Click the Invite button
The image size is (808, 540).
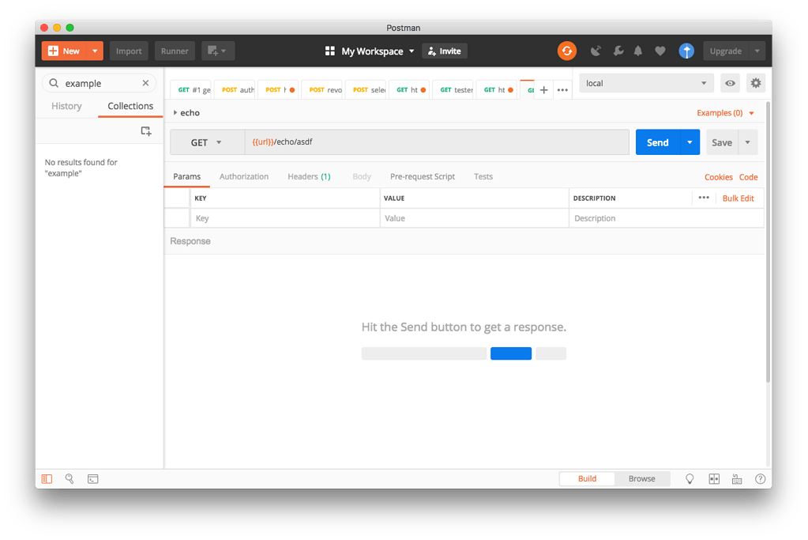tap(445, 51)
